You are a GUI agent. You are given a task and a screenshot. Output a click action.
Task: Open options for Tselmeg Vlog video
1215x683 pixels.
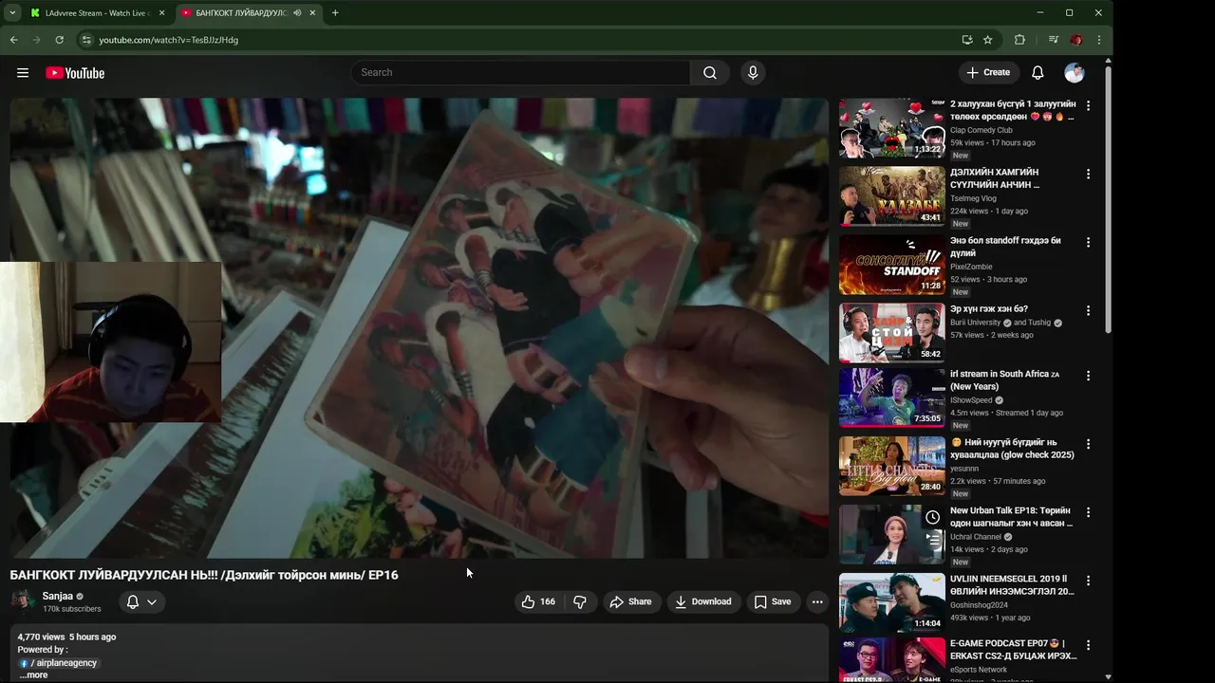[x=1089, y=174]
